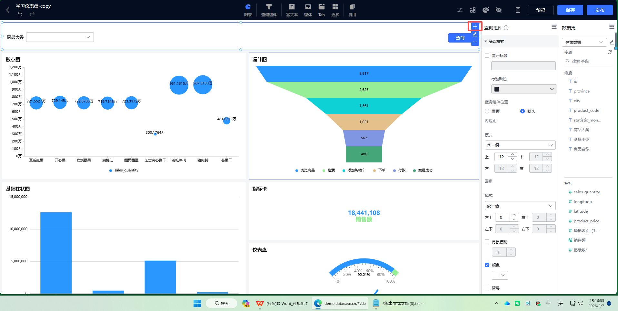Viewport: 618px width, 311px height.
Task: Click the 搜索 字段 search box
Action: pyautogui.click(x=588, y=61)
